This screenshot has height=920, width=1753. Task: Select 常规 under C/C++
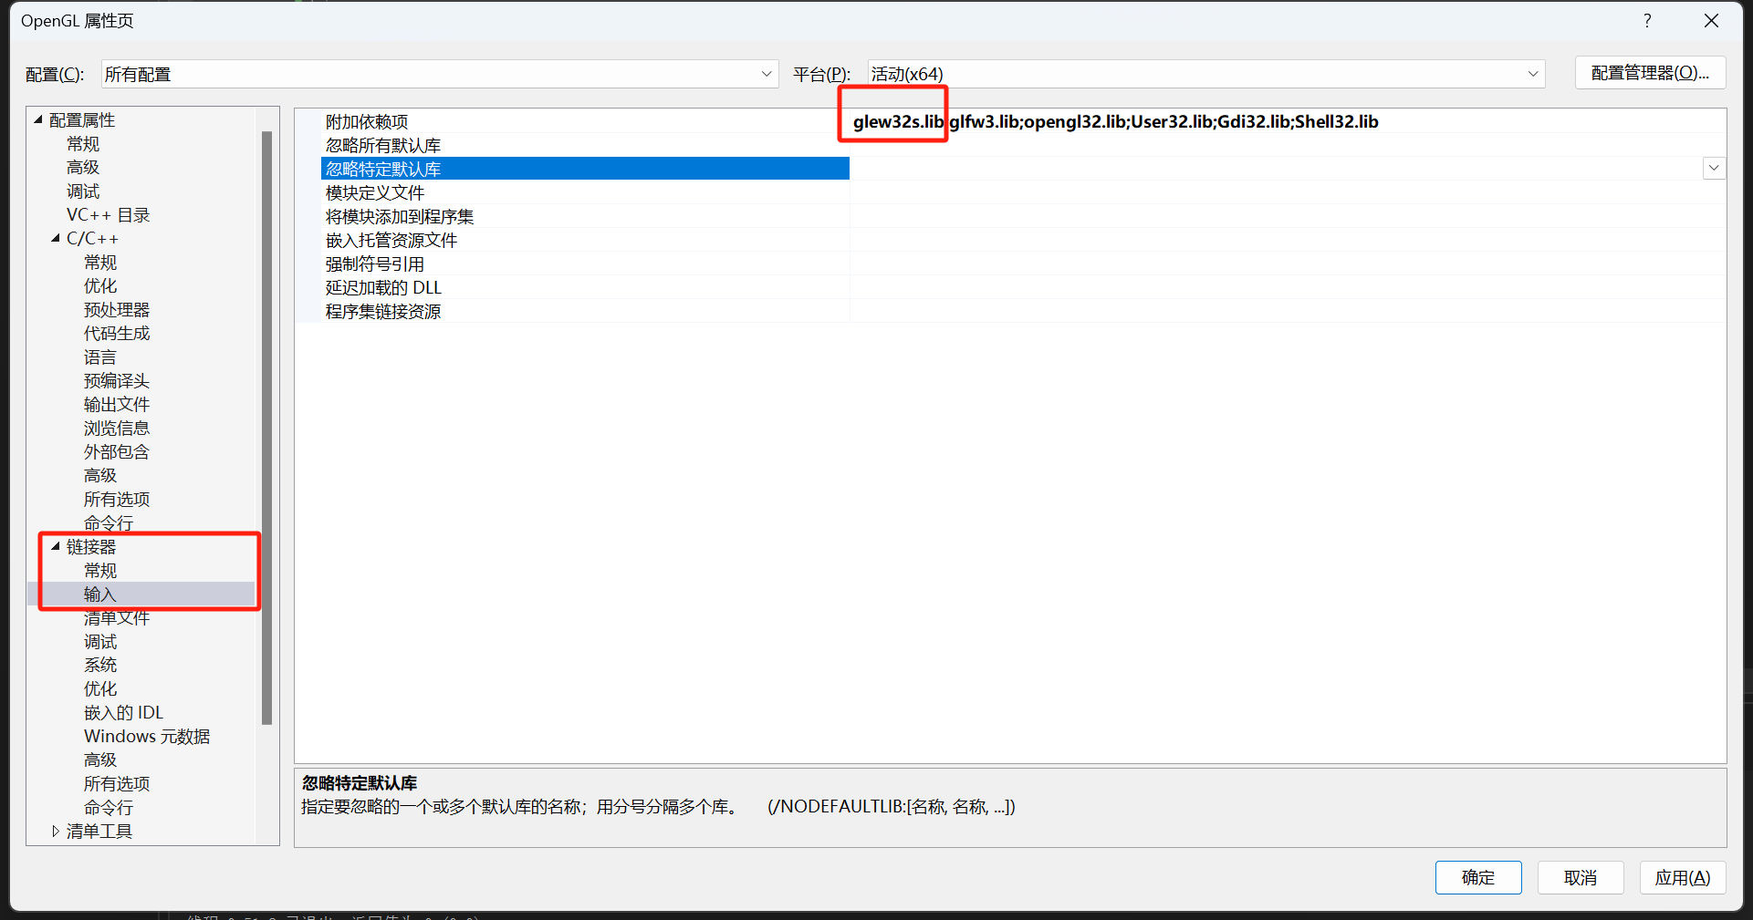pyautogui.click(x=100, y=263)
